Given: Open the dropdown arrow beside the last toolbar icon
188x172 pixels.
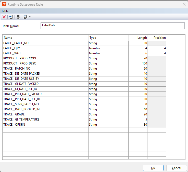Looking at the screenshot, I should 30,17.
